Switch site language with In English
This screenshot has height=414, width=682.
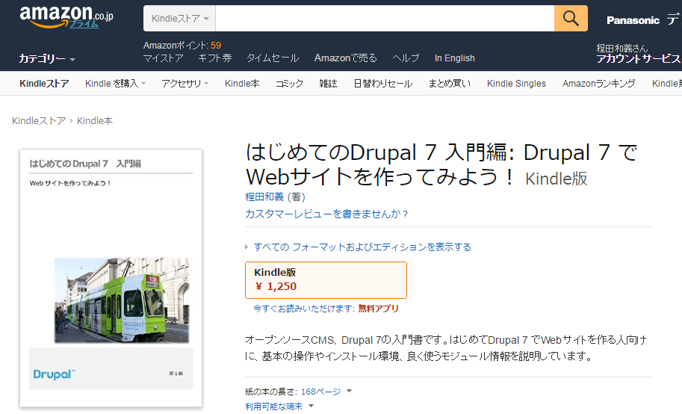tap(454, 58)
